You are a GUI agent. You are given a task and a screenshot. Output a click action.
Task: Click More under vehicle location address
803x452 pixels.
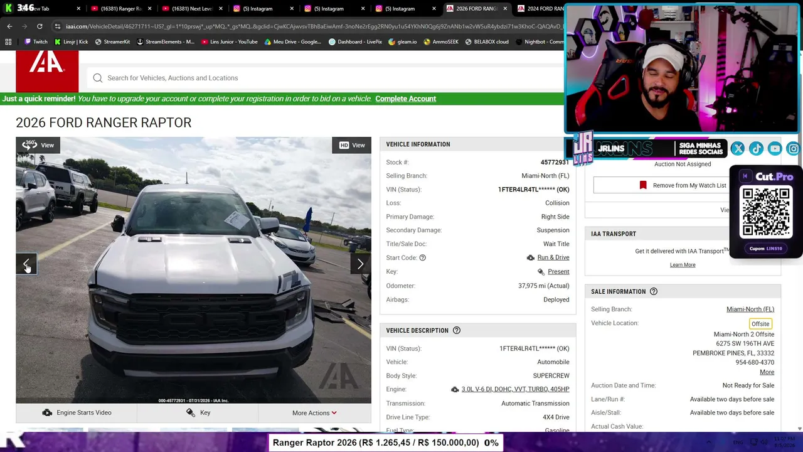[767, 372]
